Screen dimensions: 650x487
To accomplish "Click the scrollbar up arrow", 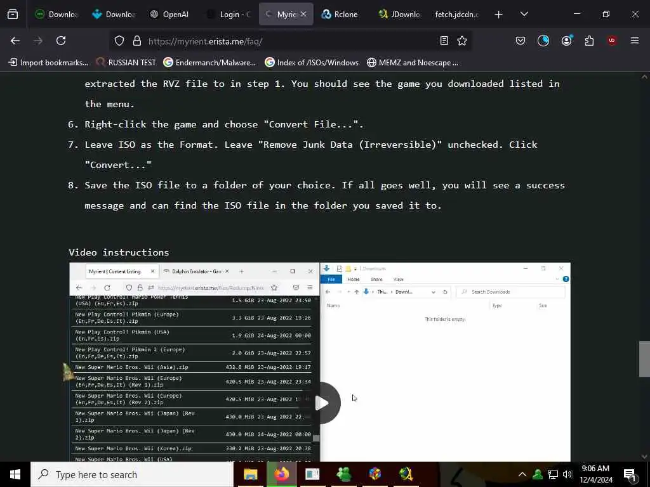I will click(x=644, y=77).
